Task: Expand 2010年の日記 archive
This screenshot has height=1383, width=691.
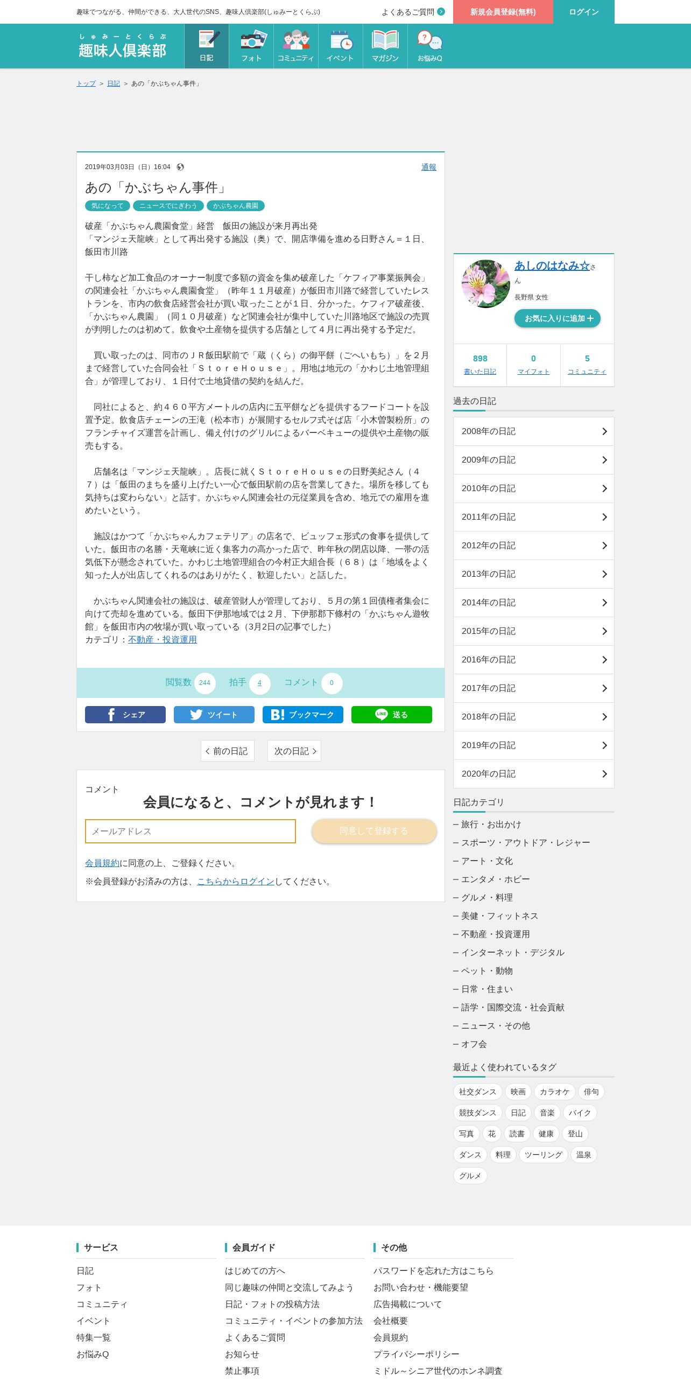Action: tap(534, 488)
